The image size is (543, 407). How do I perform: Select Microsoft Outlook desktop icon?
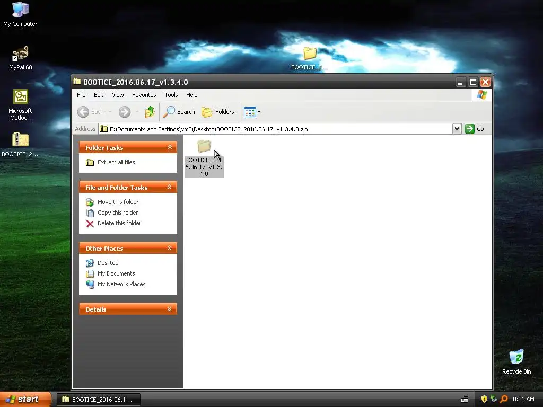point(20,104)
